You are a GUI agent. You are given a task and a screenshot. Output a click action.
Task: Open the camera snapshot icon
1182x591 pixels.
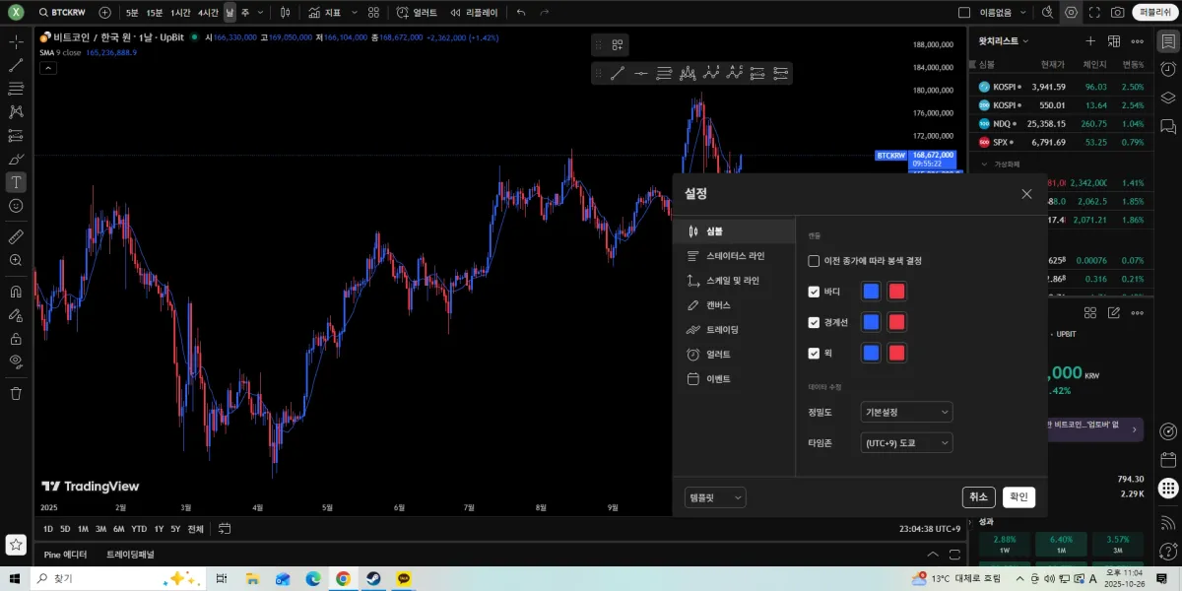click(1118, 13)
